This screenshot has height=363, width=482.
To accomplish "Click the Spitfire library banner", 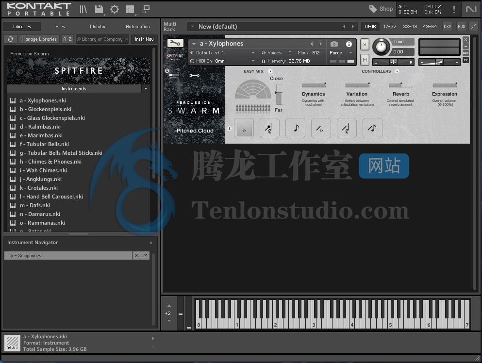I will 79,71.
